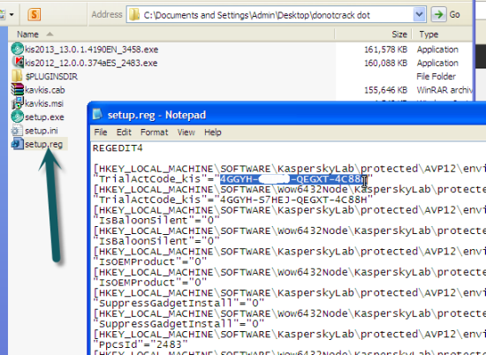
Task: Click the 4GGYH-S7HEJ-QEGXT-4C88H code text
Action: (x=293, y=200)
